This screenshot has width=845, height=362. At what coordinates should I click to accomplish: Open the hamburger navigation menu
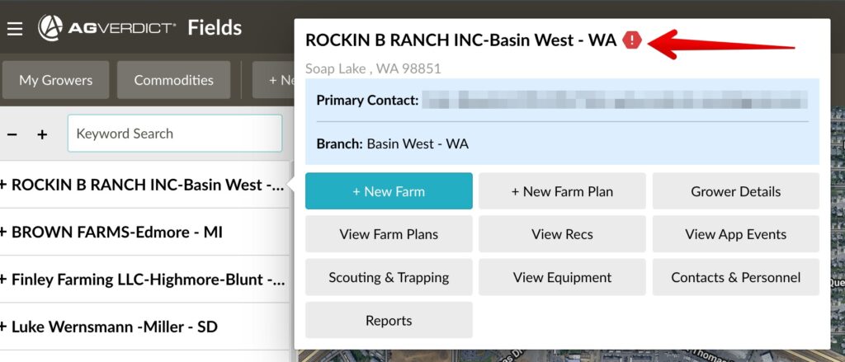[15, 29]
